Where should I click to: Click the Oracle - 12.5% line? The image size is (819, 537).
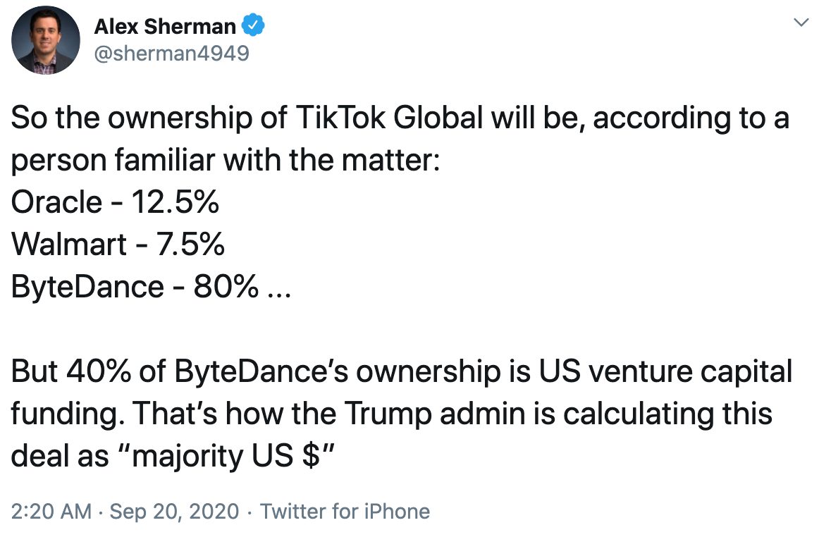[115, 202]
